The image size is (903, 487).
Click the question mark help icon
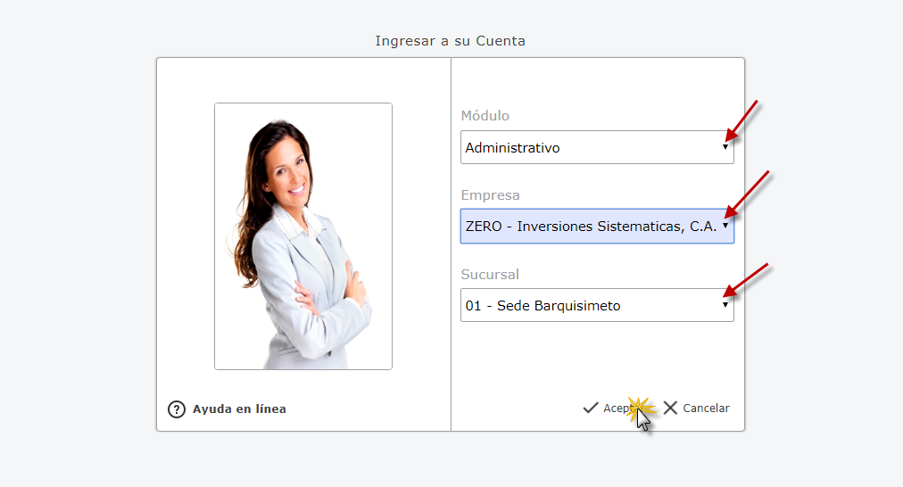tap(177, 409)
